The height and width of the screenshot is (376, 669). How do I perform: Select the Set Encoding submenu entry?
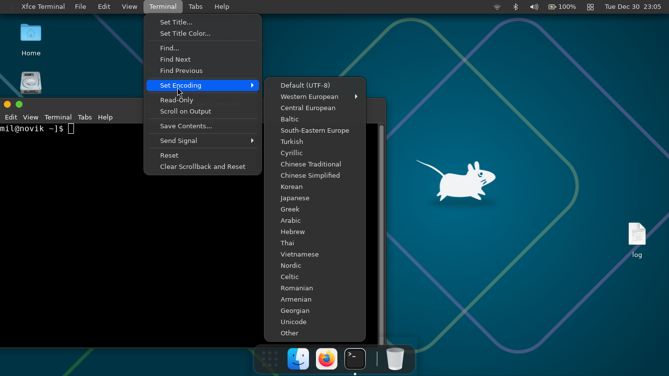[x=203, y=85]
